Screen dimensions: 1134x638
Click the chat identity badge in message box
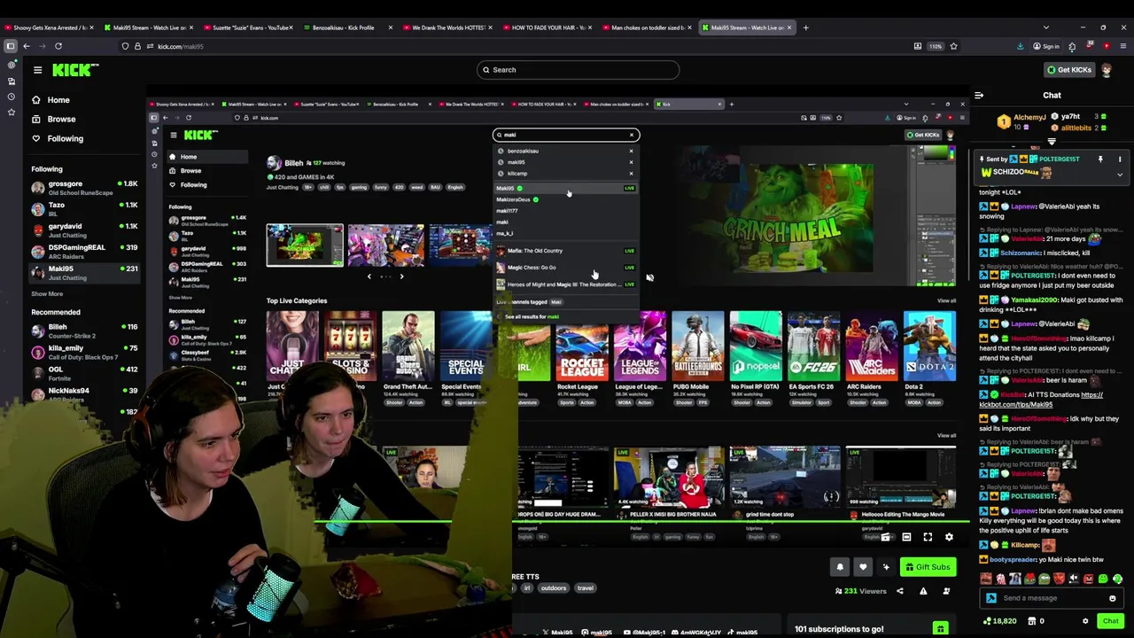(x=990, y=598)
